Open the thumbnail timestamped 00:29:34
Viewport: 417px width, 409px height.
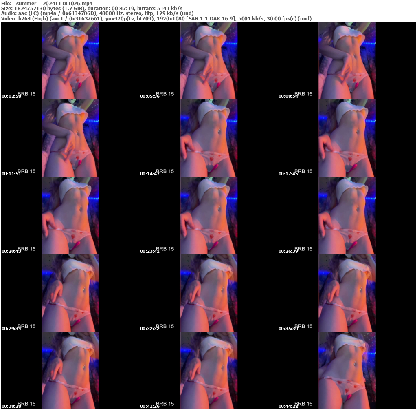tap(69, 292)
